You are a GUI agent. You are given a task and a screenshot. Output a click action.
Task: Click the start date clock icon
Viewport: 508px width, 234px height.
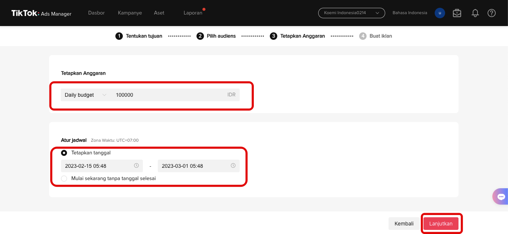pos(136,166)
